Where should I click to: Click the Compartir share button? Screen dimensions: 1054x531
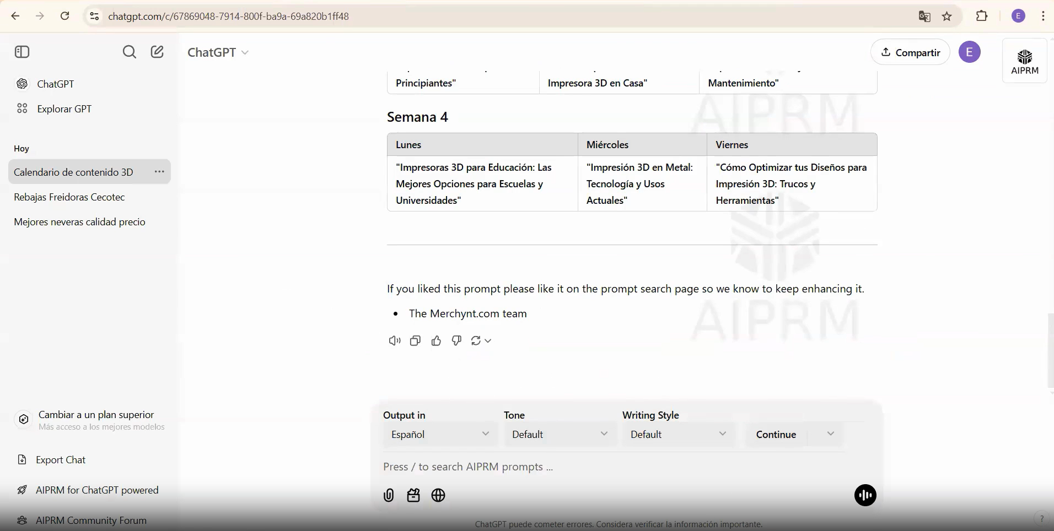910,52
